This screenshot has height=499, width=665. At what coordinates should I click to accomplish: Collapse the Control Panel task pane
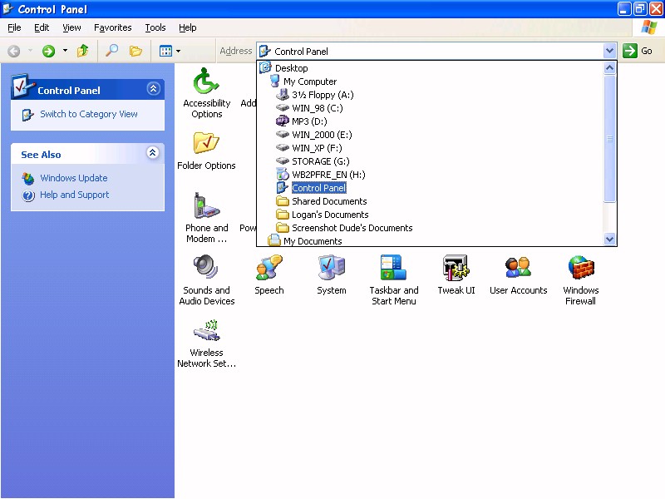tap(153, 88)
